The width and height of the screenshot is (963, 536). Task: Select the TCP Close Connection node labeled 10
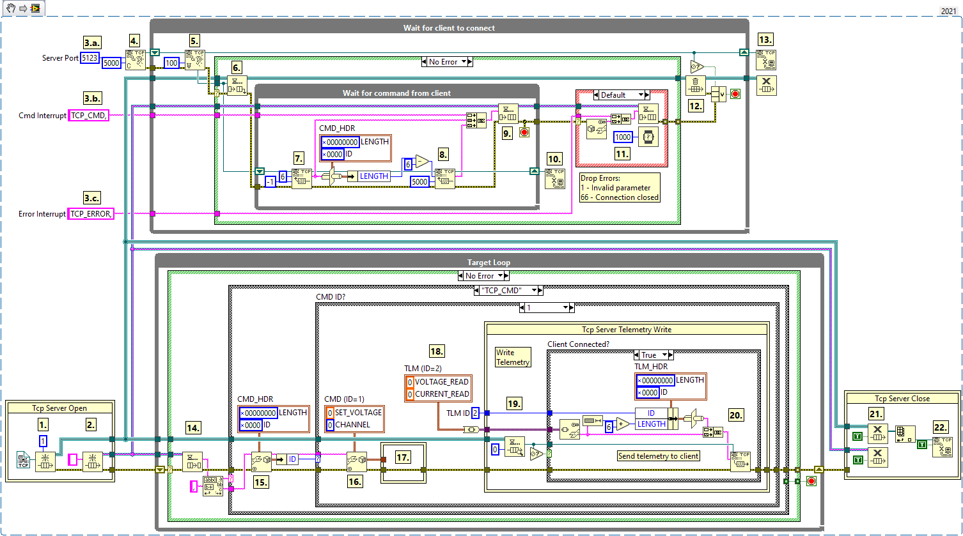pyautogui.click(x=556, y=178)
